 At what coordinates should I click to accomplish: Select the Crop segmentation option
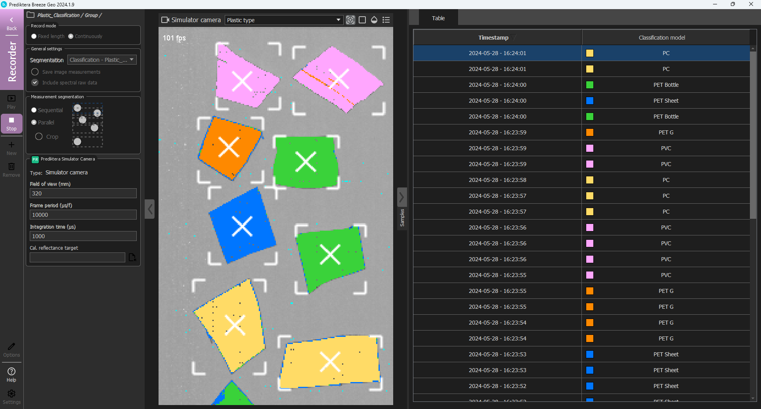tap(39, 137)
